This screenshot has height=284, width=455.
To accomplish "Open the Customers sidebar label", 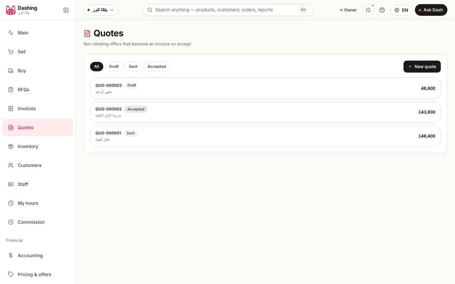I will click(x=30, y=165).
